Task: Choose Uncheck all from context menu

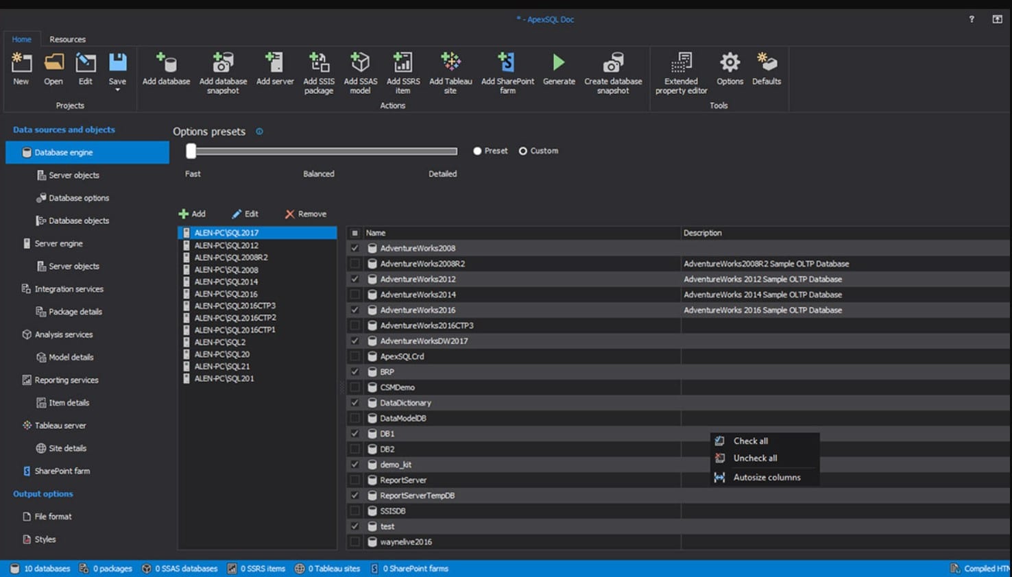Action: pos(764,458)
